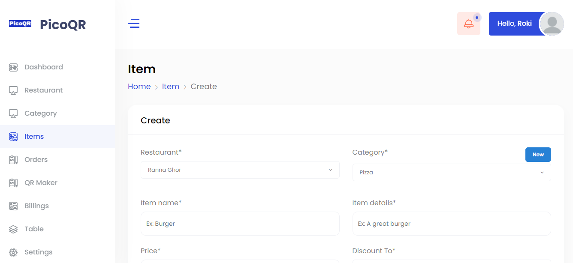Click the PicoQR logo image
573x263 pixels.
click(x=20, y=24)
